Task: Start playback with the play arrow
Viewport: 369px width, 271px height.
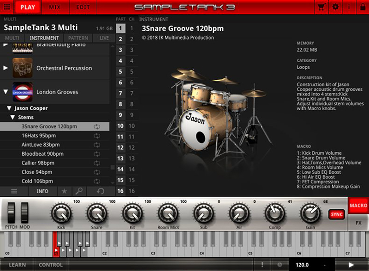Action: [351, 265]
